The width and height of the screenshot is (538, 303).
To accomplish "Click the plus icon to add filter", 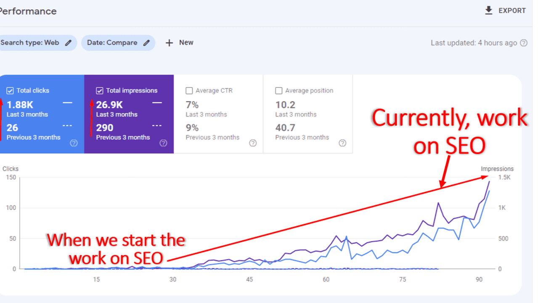I will pos(169,43).
